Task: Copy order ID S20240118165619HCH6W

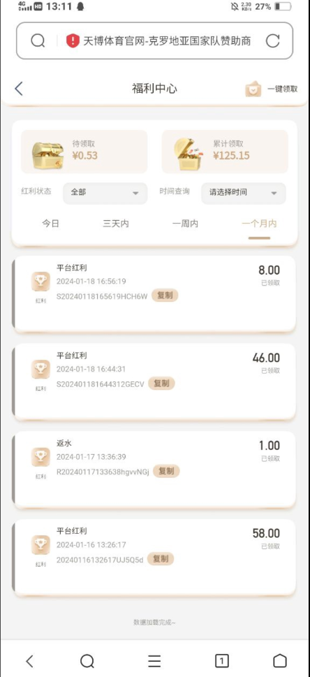Action: pos(165,296)
